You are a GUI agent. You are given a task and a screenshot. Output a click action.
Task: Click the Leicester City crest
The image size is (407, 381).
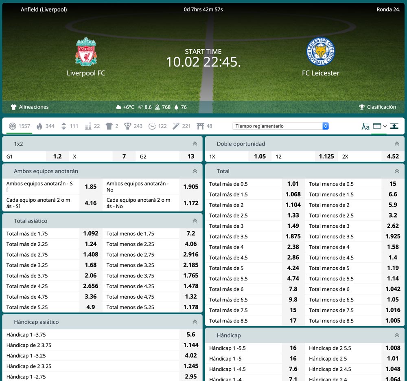point(321,51)
